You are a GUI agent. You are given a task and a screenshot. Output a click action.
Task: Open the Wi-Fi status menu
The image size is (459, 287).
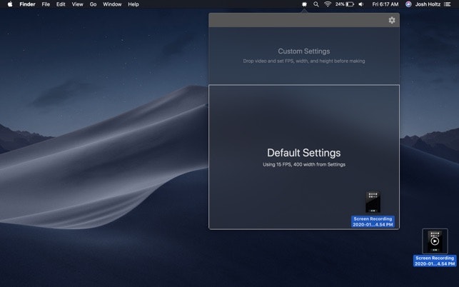click(x=328, y=4)
